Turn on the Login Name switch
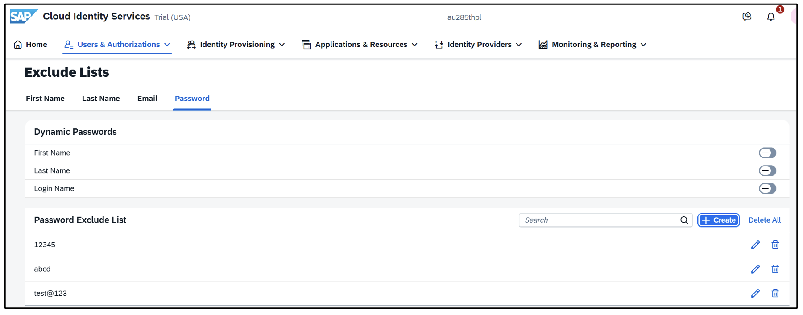 pos(767,189)
